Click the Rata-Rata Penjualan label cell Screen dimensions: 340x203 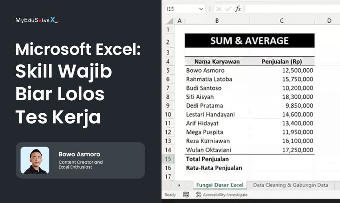click(x=217, y=168)
